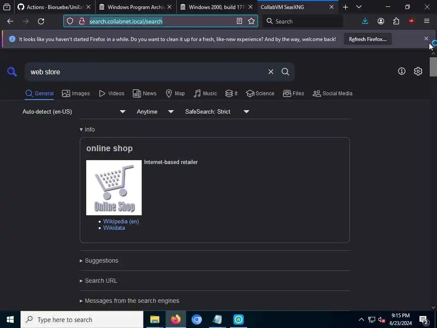The image size is (437, 328).
Task: Close the CollabVM SearXNG tab
Action: (331, 7)
